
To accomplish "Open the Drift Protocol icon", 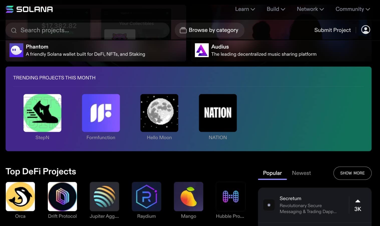I will 62,196.
